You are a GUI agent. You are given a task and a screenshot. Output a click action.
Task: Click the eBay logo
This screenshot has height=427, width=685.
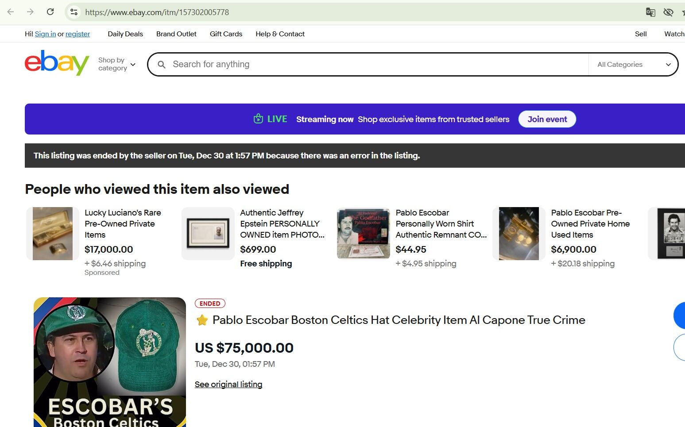(57, 63)
